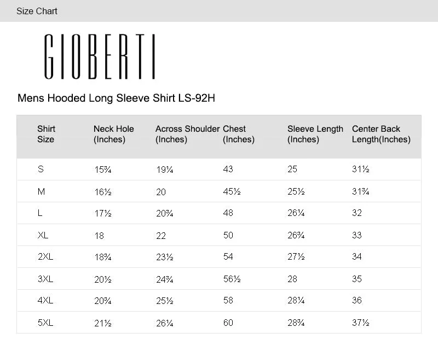Select the L size row label
This screenshot has width=438, height=351.
click(40, 213)
